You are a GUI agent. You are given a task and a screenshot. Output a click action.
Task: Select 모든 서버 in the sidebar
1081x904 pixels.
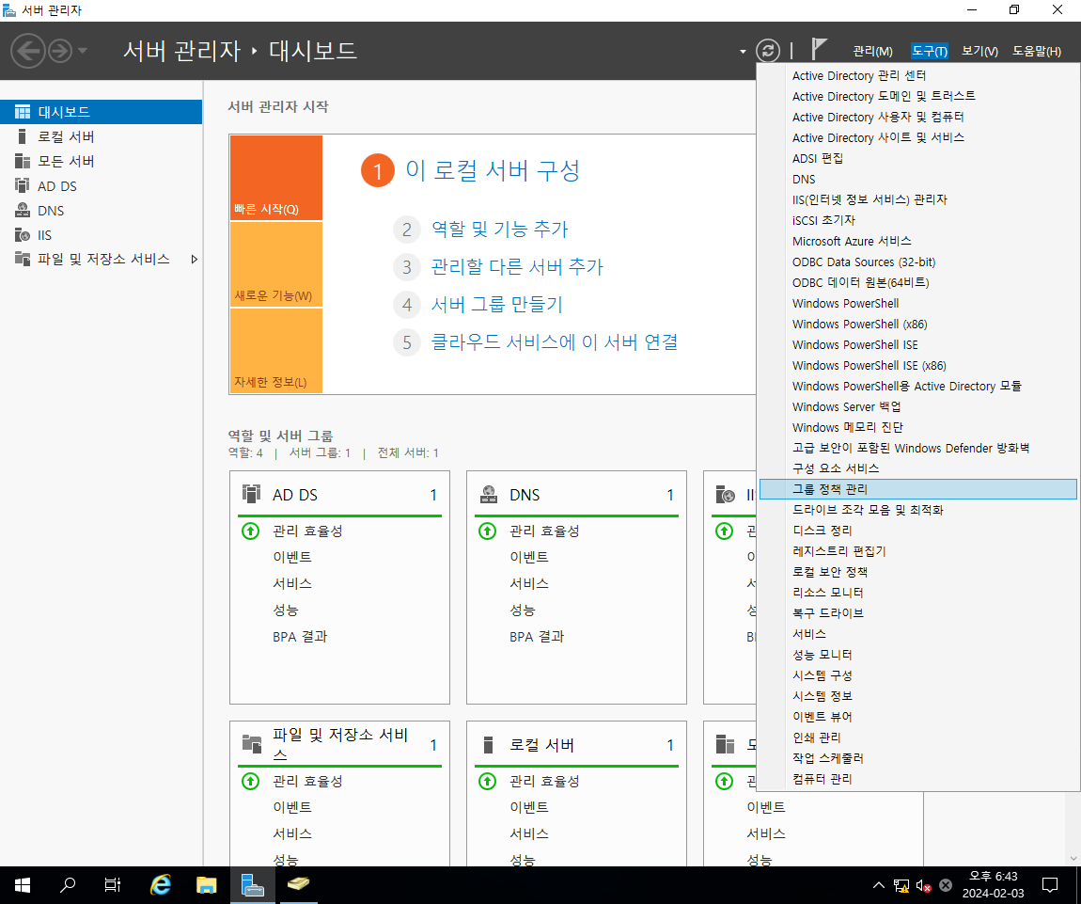[x=101, y=161]
